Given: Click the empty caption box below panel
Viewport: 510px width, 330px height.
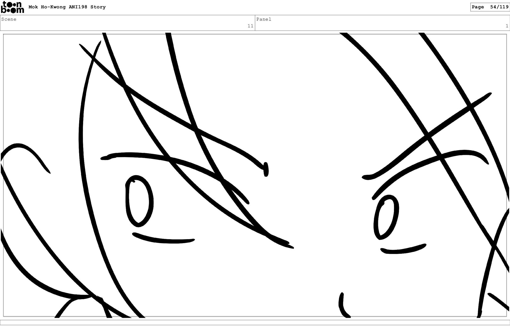Looking at the screenshot, I should point(255,322).
